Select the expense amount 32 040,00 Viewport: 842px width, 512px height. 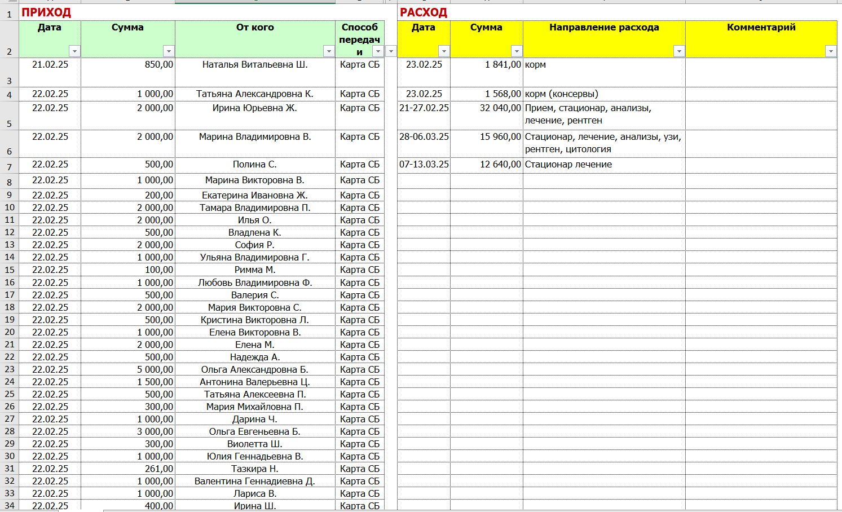[487, 116]
